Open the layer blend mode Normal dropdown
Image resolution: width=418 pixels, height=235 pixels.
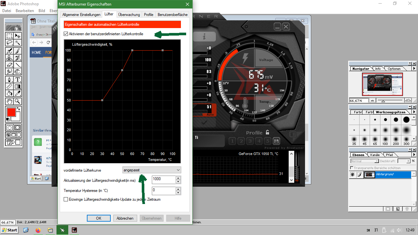click(364, 161)
